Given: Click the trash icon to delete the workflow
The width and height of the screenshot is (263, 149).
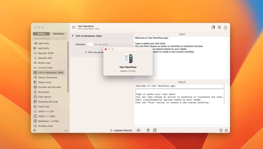Looking at the screenshot, I should click(220, 27).
